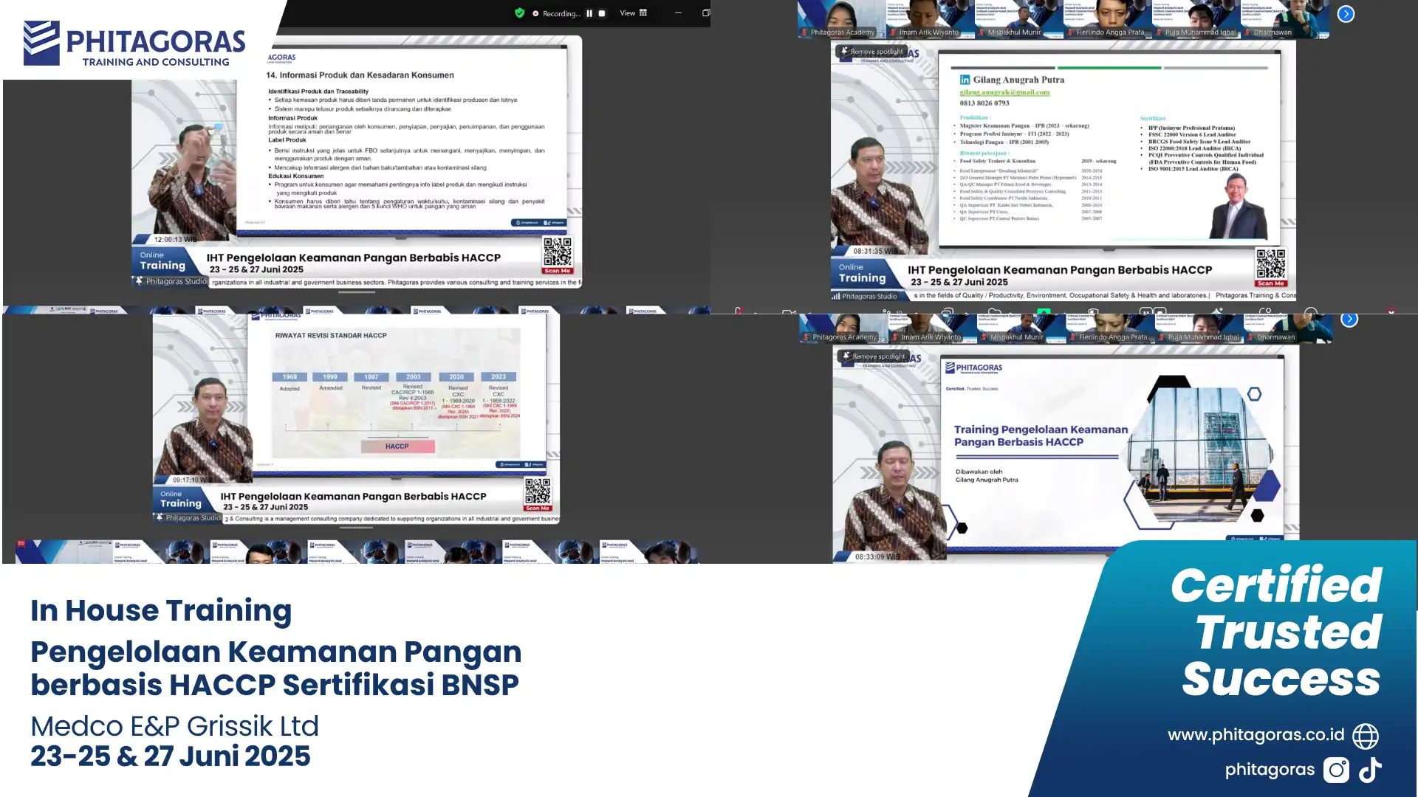Screen dimensions: 1418x797
Task: Open the Phitagoras TikTok icon
Action: click(x=1371, y=770)
